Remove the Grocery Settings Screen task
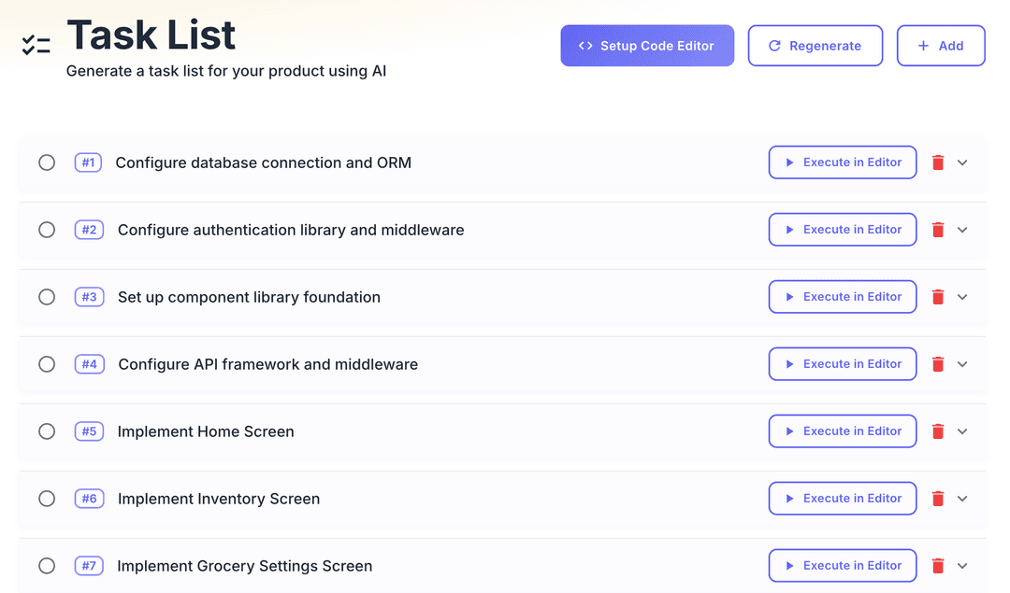Viewport: 1010px width, 593px height. (x=938, y=566)
